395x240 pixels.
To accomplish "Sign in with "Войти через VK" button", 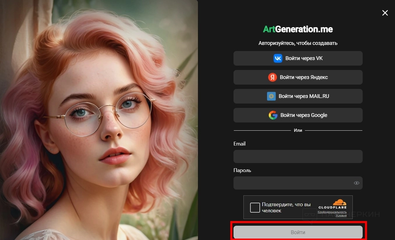I will point(298,58).
